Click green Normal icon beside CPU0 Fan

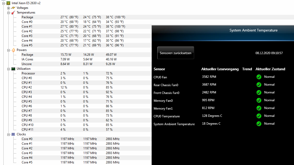(x=259, y=77)
